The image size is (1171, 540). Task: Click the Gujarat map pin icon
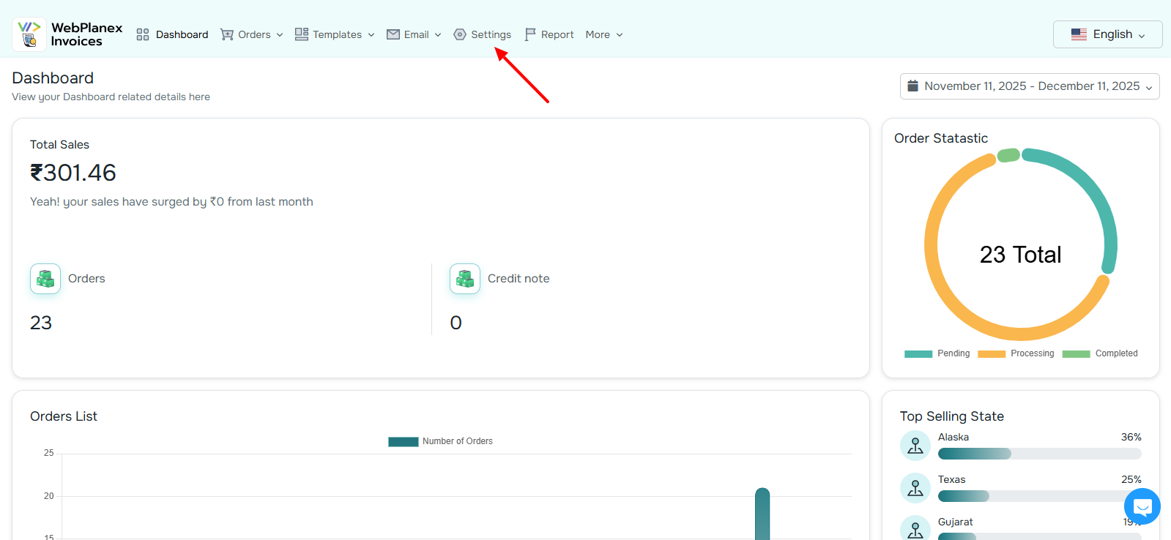(x=915, y=530)
